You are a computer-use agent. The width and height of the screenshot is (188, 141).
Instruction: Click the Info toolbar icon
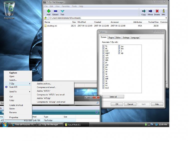(x=163, y=11)
